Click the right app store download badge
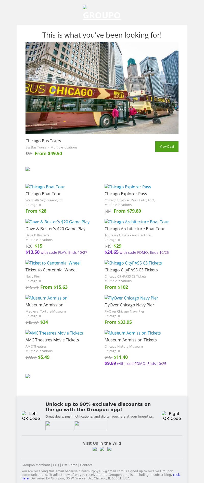Screen dimensions: 204x483 coord(91,425)
